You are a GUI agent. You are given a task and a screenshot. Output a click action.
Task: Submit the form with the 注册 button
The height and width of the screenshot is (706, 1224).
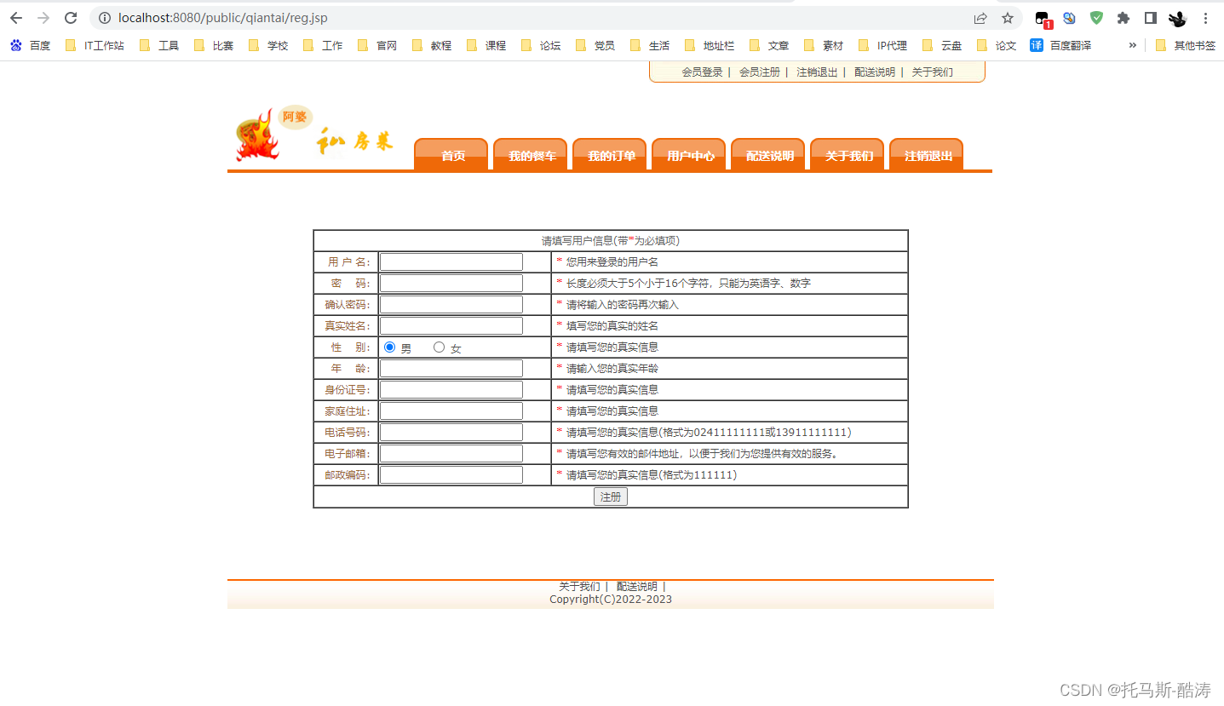coord(611,496)
